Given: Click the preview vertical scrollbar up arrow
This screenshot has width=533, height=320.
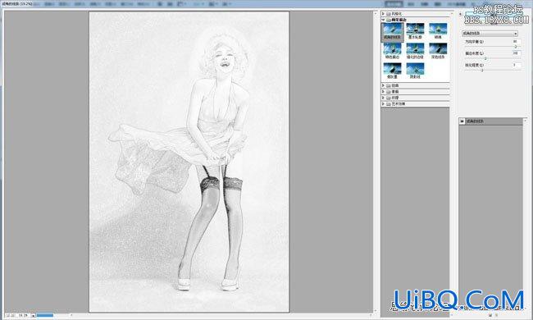Looking at the screenshot, I should click(376, 13).
